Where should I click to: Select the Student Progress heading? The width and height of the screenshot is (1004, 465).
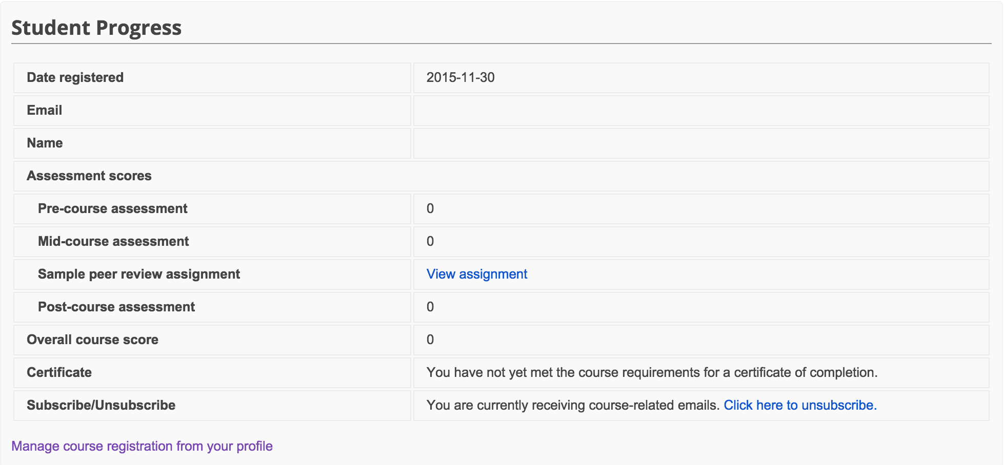point(96,28)
